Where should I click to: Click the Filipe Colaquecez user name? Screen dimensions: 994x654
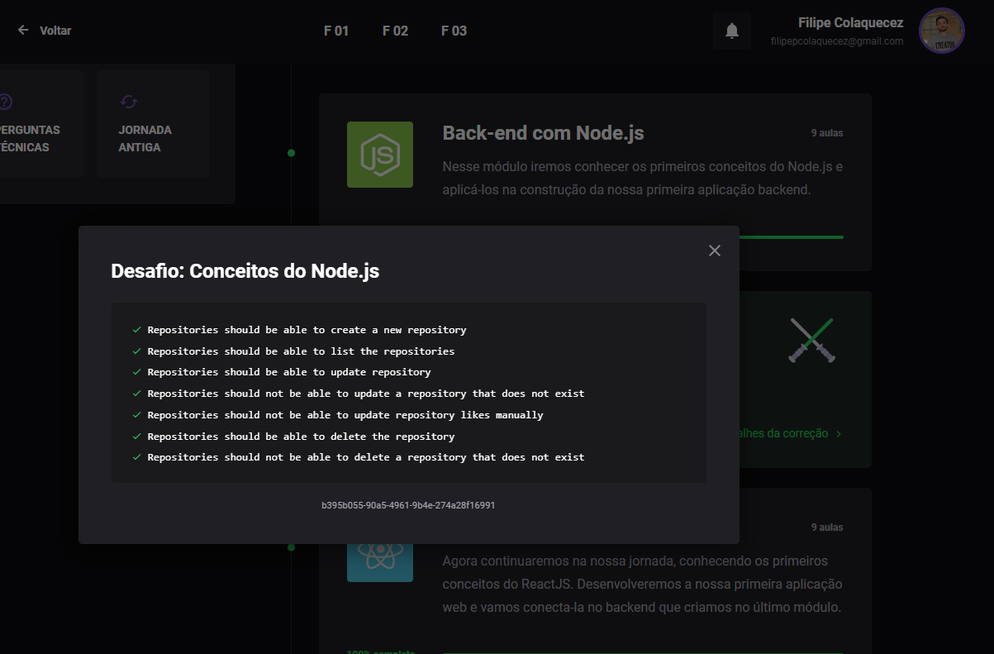851,22
